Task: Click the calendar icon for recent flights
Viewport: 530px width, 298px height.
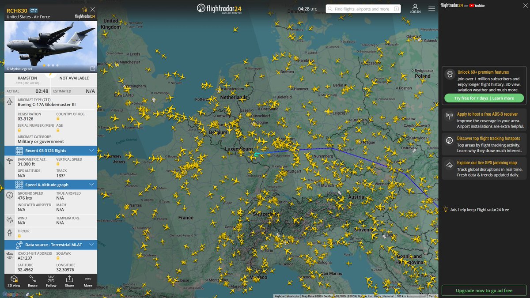Action: tap(19, 151)
